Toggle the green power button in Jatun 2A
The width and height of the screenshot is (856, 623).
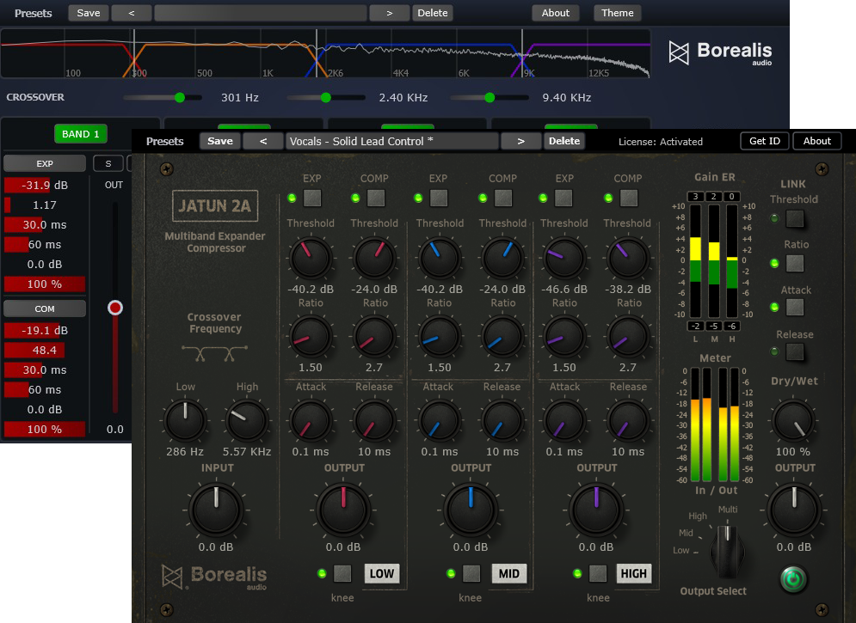coord(793,579)
